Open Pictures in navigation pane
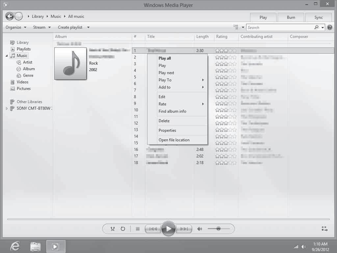 [24, 89]
